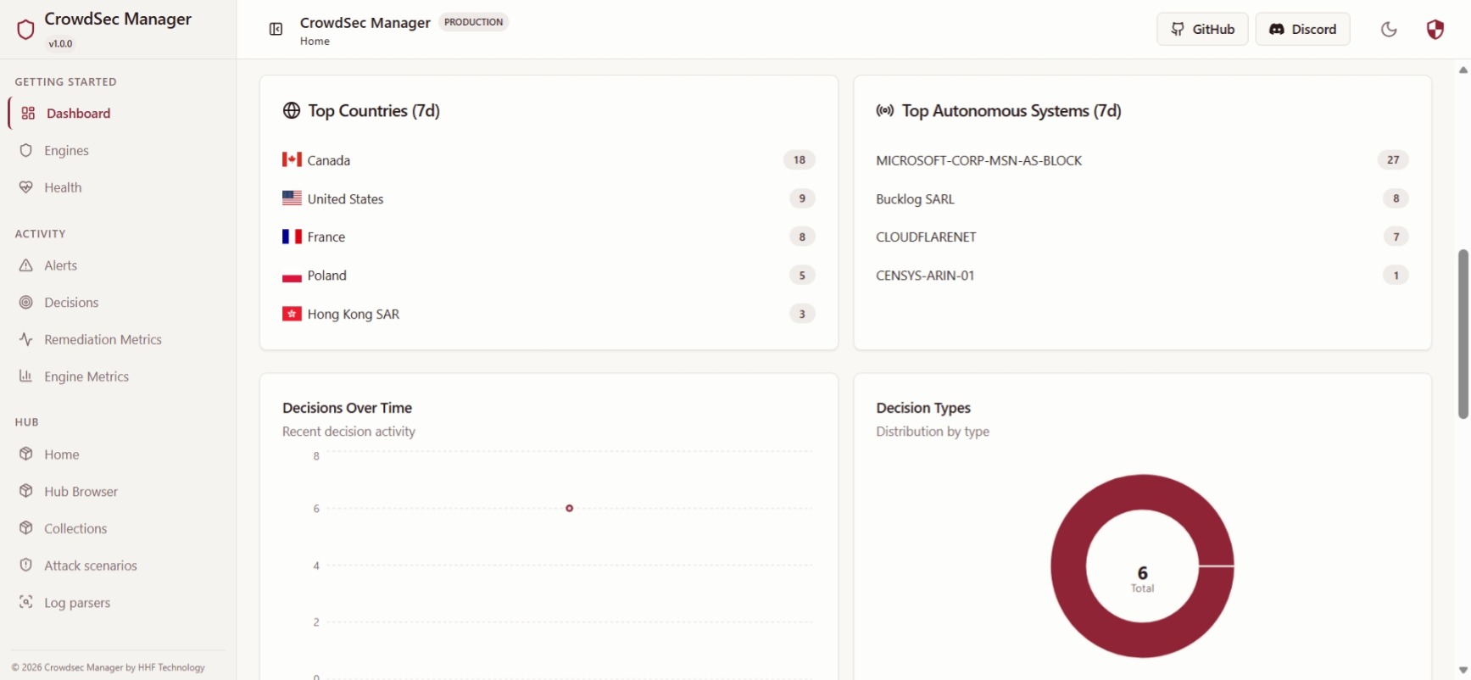Click the PRODUCTION environment badge

coord(473,22)
